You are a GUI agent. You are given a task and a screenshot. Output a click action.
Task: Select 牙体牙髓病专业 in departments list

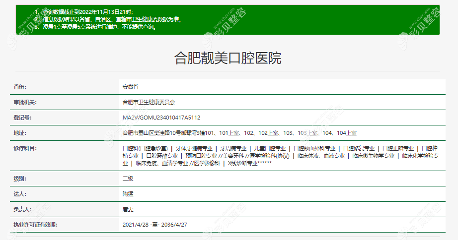pyautogui.click(x=194, y=148)
